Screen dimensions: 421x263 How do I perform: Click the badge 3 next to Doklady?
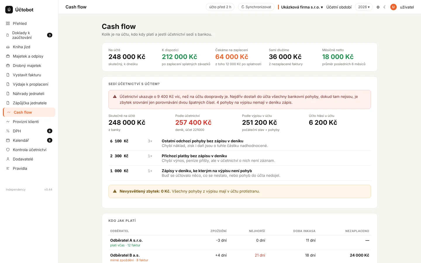click(50, 35)
